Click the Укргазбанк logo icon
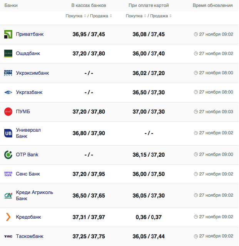The height and width of the screenshot is (246, 239). coord(8,92)
